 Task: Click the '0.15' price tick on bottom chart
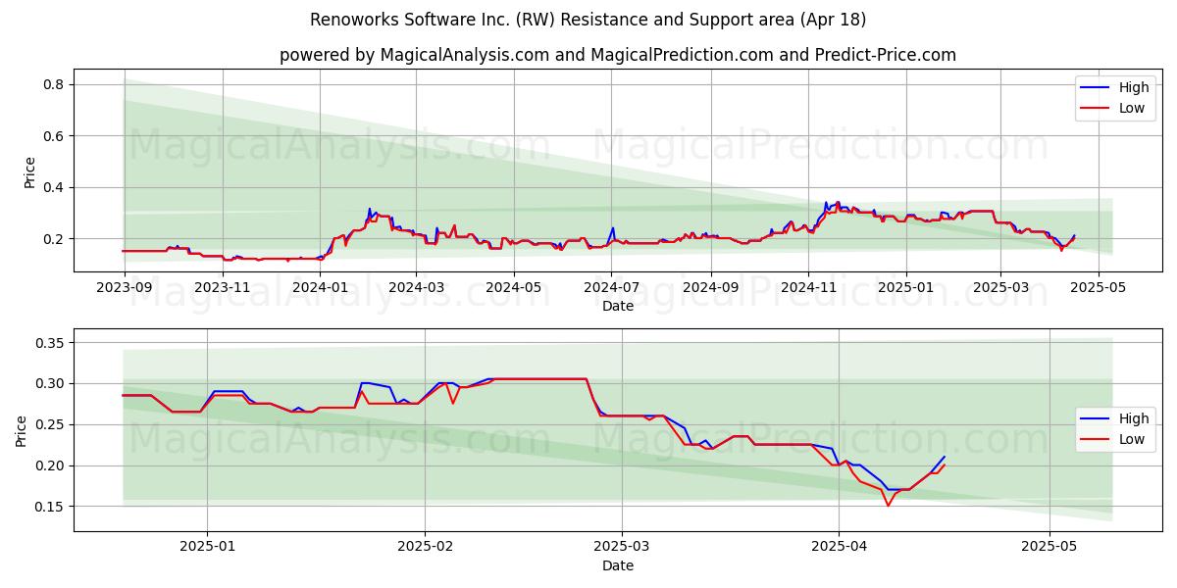[x=50, y=508]
